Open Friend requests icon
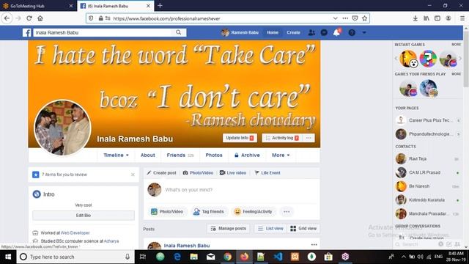469x264 pixels. pos(311,32)
